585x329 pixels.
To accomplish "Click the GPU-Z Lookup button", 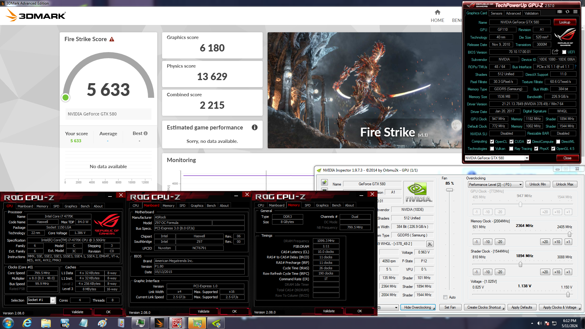I will (565, 22).
